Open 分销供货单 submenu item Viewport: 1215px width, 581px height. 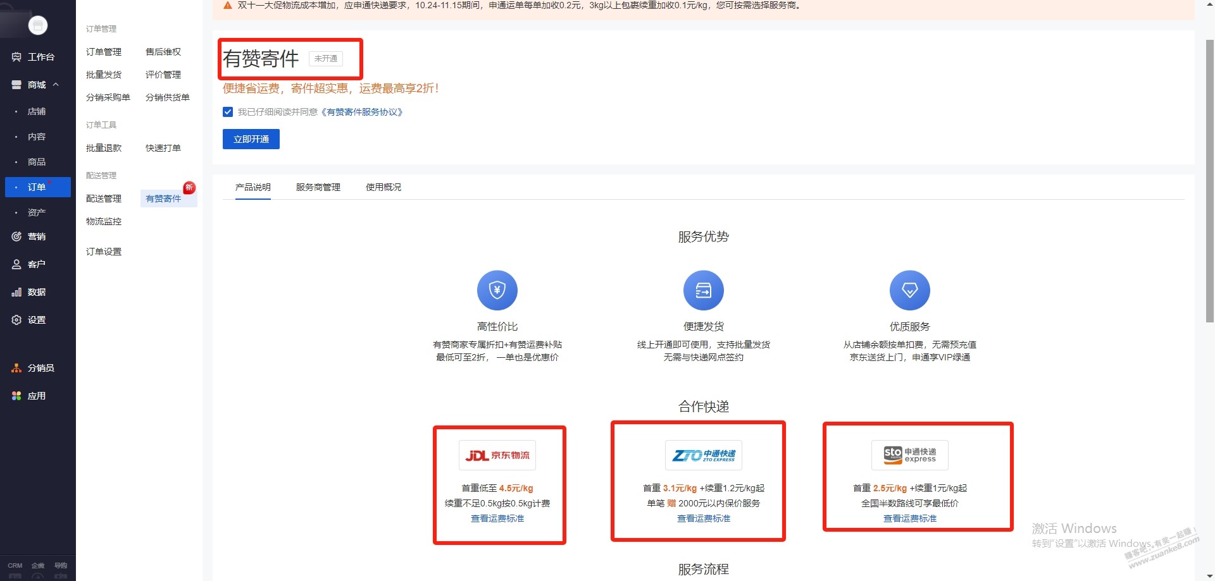coord(168,97)
